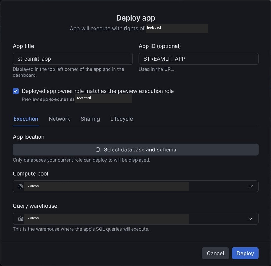This screenshot has height=266, width=271.
Task: Click the 'Query warehouse' label
Action: 35,206
